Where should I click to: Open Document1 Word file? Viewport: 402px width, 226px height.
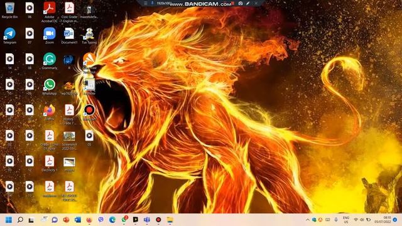point(69,36)
